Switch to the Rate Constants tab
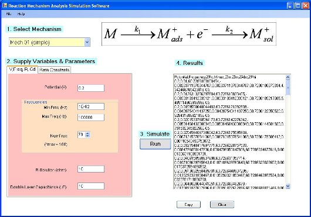The image size is (311, 217). [54, 70]
